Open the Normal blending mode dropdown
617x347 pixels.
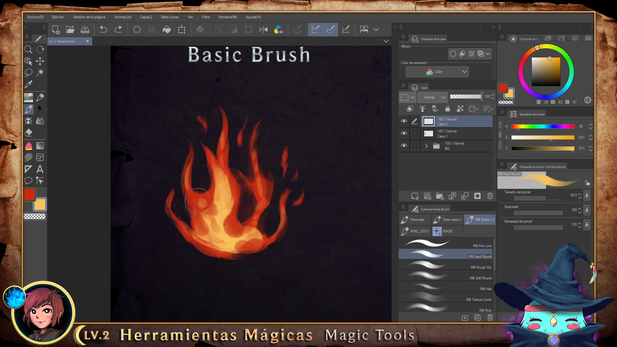(433, 97)
